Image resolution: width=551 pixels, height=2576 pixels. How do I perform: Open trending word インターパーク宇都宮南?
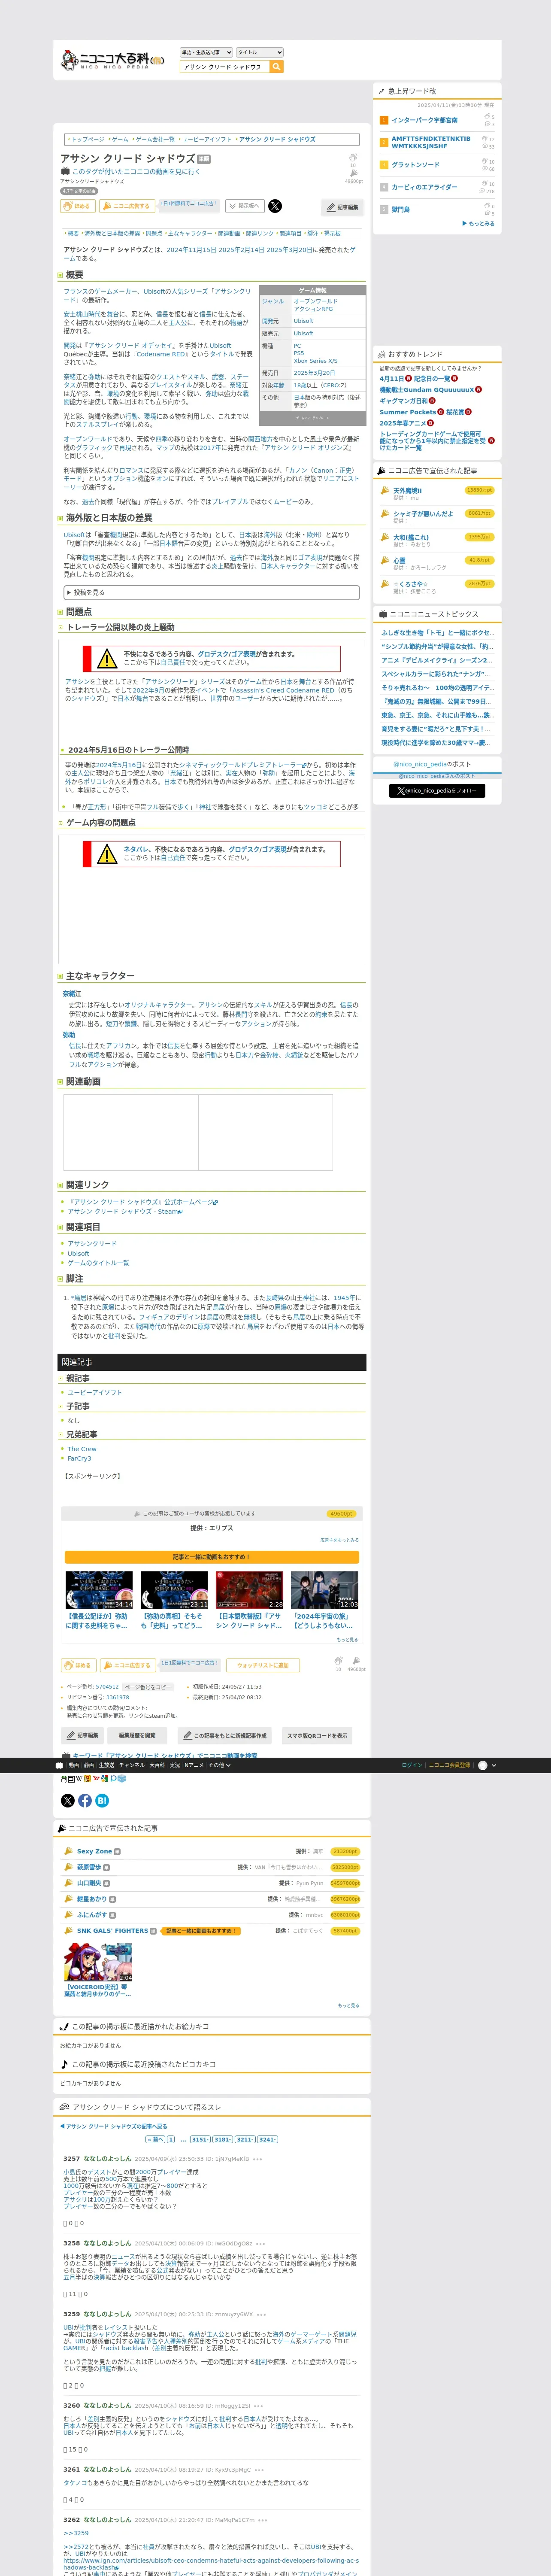[x=425, y=120]
